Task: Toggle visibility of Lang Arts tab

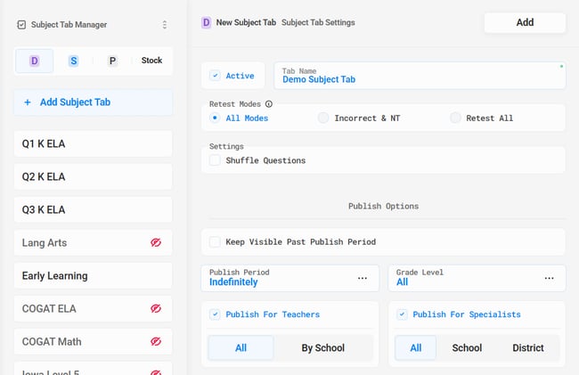Action: (156, 243)
